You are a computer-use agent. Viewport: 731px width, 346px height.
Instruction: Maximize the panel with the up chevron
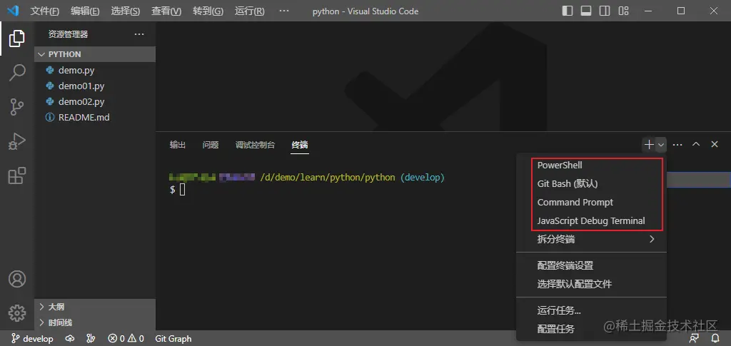coord(696,144)
